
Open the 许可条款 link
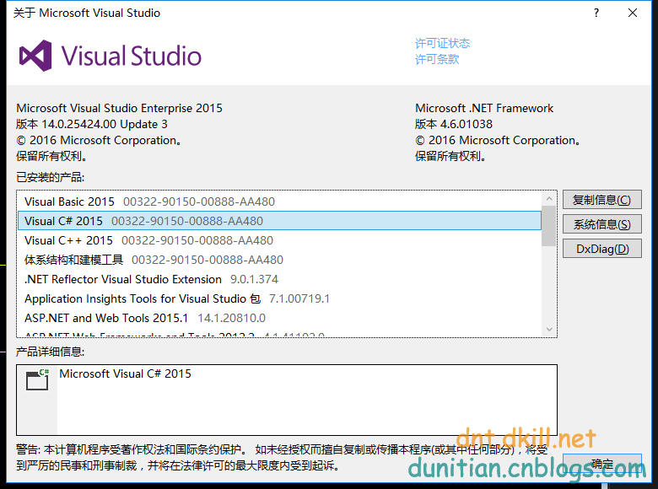pyautogui.click(x=437, y=59)
